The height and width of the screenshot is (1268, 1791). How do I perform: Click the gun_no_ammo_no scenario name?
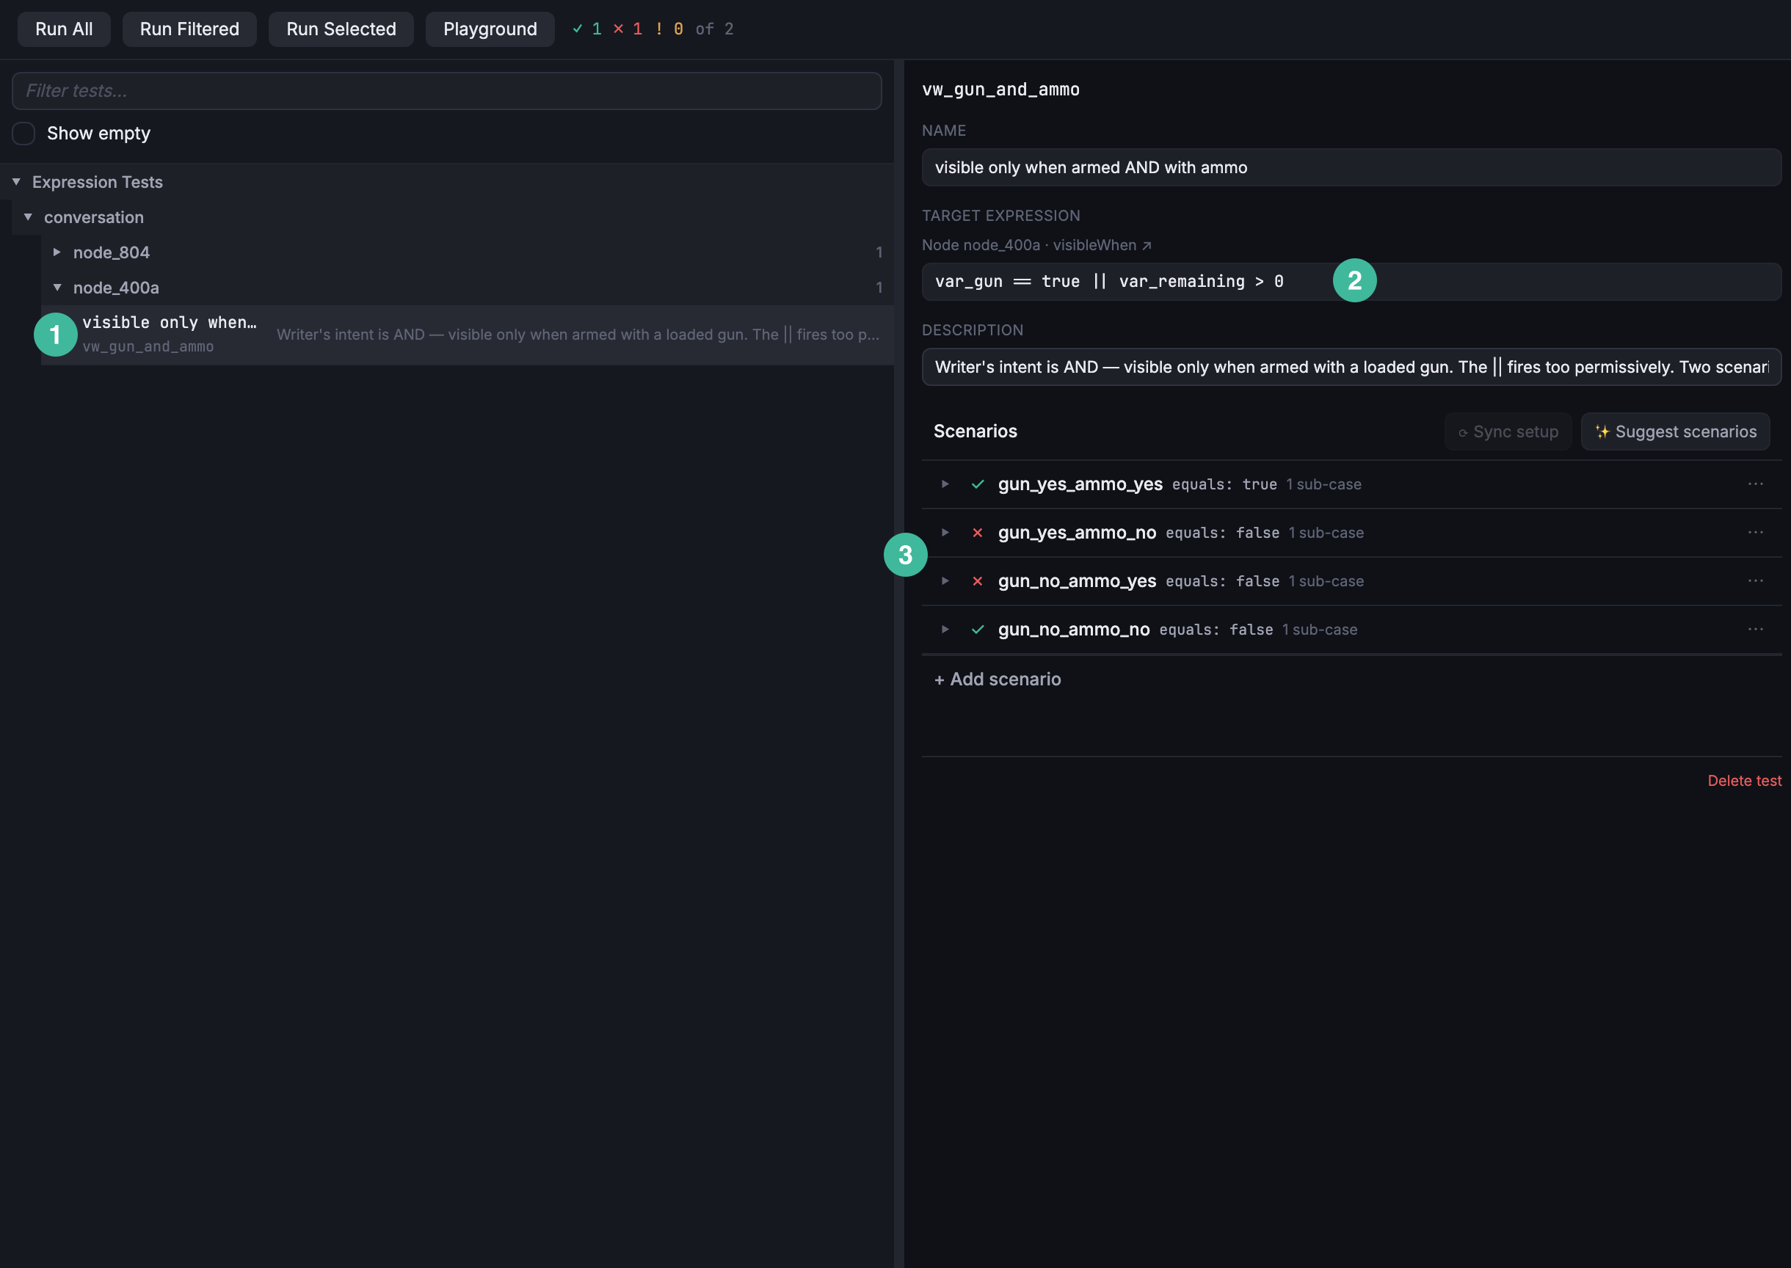point(1074,630)
